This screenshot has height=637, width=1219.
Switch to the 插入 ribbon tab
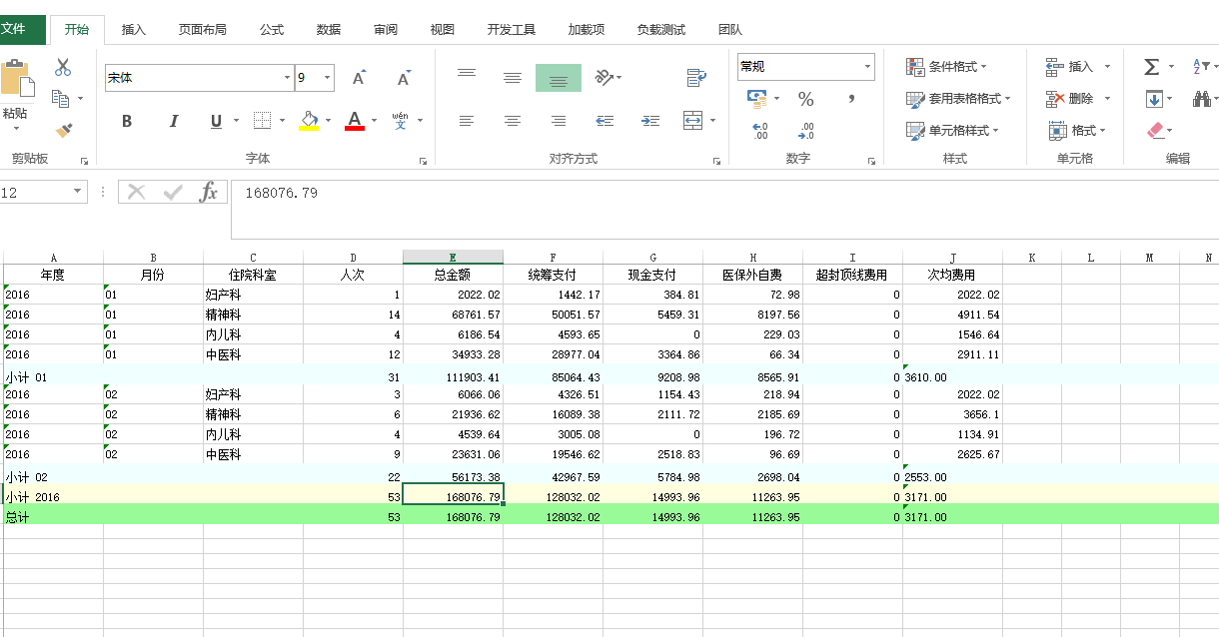click(x=133, y=29)
